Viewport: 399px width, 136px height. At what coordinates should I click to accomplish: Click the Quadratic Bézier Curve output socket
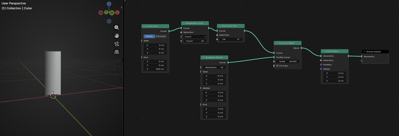coord(228,62)
